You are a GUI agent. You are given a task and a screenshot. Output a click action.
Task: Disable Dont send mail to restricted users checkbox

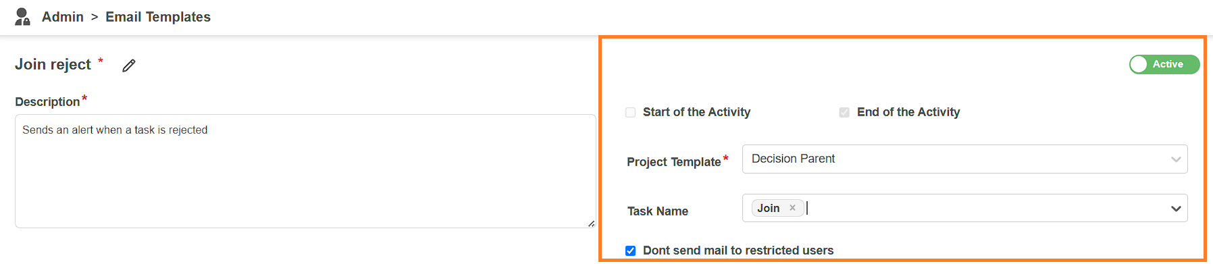pyautogui.click(x=630, y=250)
